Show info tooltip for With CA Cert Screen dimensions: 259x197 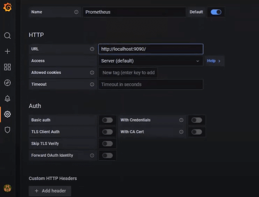(181, 132)
